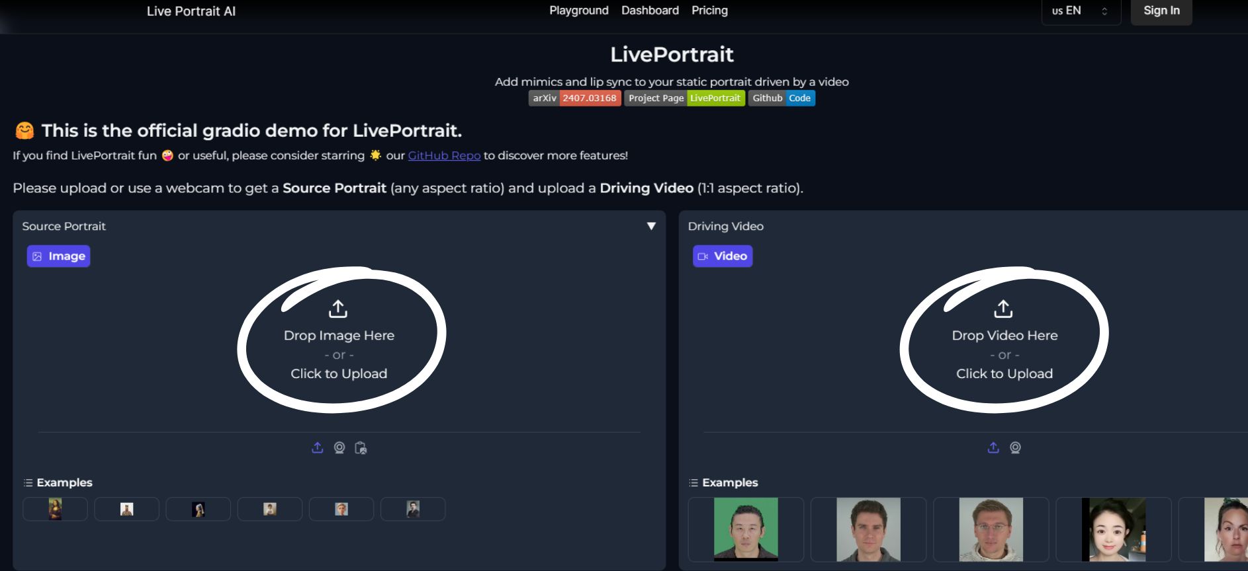Click the 'Driving Video' panel label
Image resolution: width=1248 pixels, height=571 pixels.
click(725, 226)
